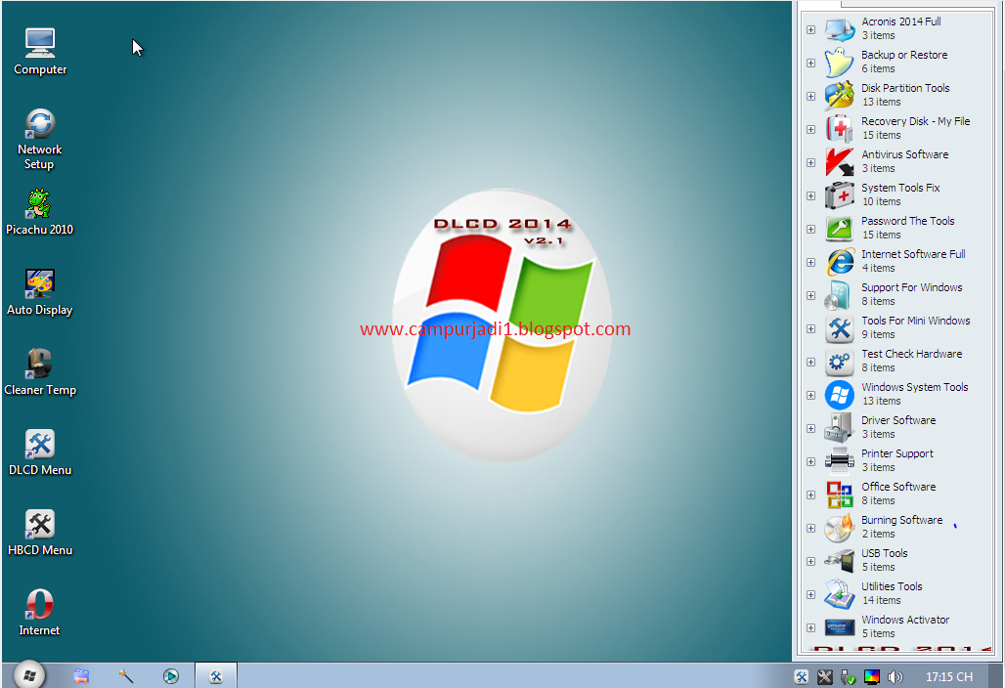Expand the USB Tools group
Image resolution: width=1005 pixels, height=688 pixels.
pos(810,562)
